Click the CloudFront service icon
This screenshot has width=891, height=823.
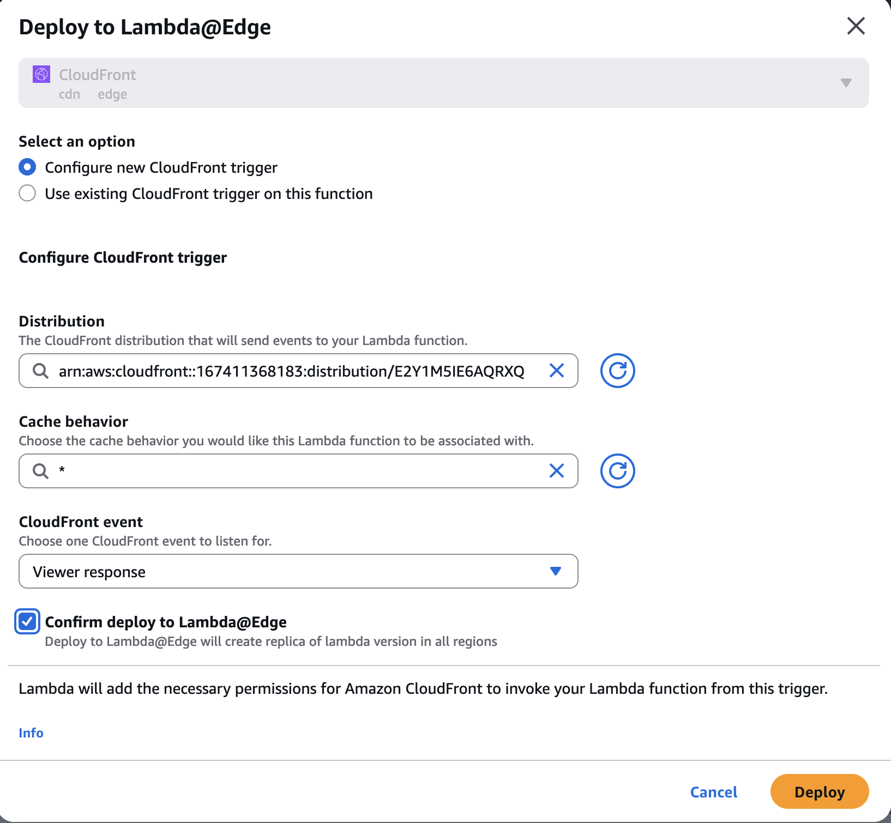(41, 74)
